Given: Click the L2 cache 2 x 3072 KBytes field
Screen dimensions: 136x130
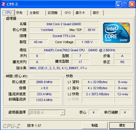Looking at the screenshot, I should 98,94.
